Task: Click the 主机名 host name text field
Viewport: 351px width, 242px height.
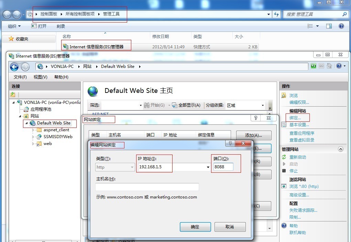Action: point(147,187)
